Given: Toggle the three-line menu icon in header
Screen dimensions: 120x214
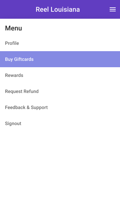Looking at the screenshot, I should coord(113,9).
